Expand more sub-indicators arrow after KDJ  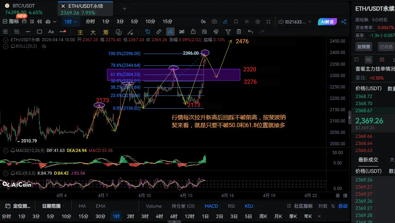tap(261, 206)
